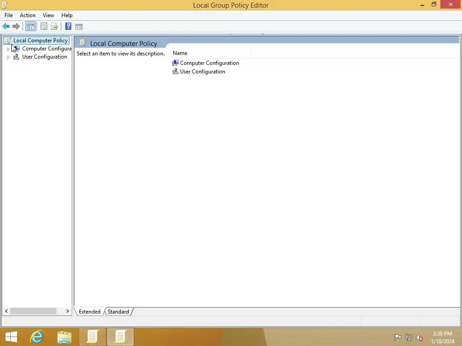
Task: Switch to the Extended tab
Action: tap(90, 312)
